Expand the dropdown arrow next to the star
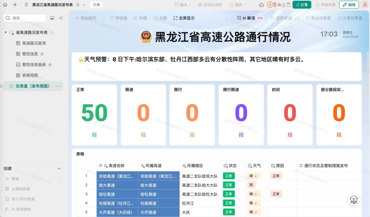This screenshot has height=217, width=370. [84, 5]
